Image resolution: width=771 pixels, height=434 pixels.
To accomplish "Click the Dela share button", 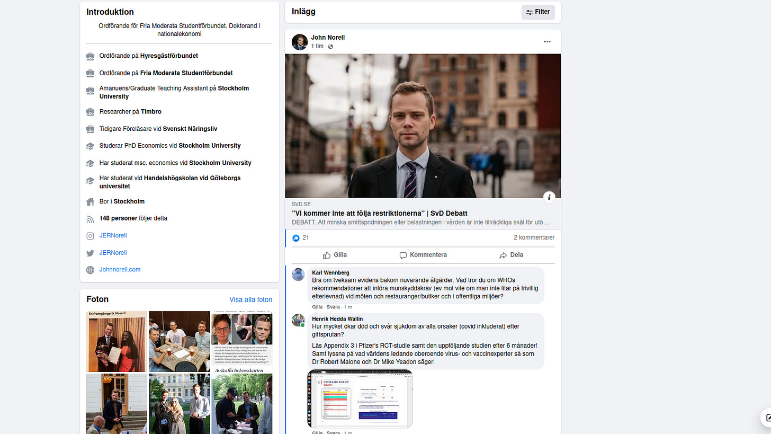I will (x=511, y=255).
